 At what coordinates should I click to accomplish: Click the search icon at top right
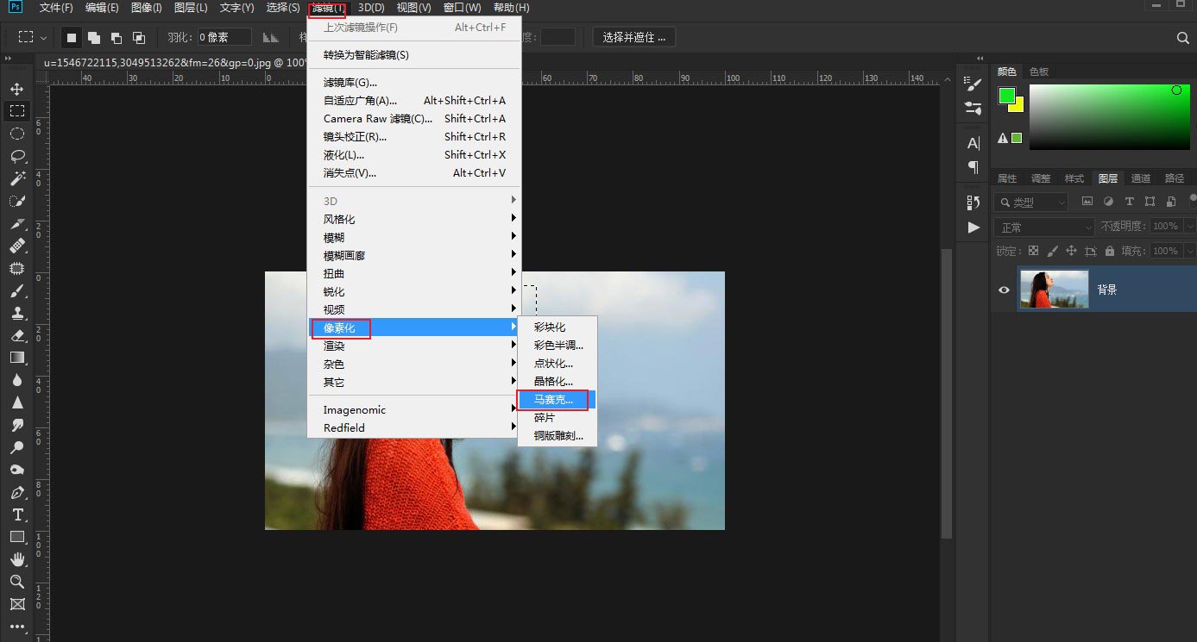click(1183, 38)
